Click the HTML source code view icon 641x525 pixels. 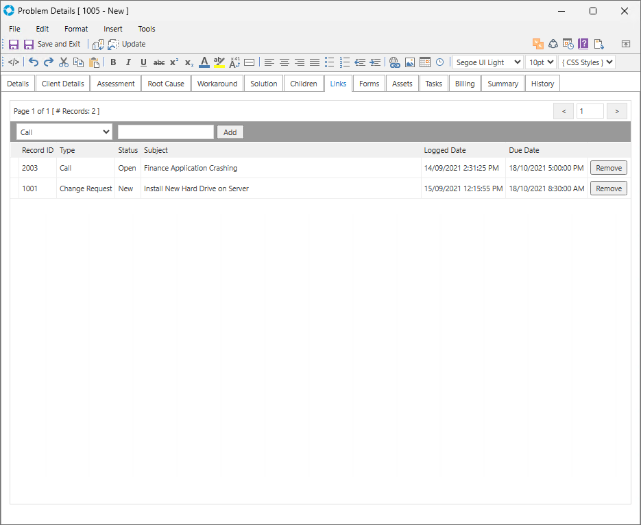click(x=14, y=62)
